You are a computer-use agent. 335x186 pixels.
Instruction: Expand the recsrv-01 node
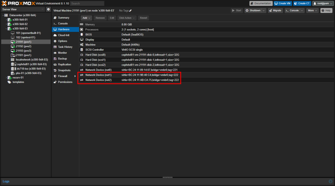[x=6, y=78]
